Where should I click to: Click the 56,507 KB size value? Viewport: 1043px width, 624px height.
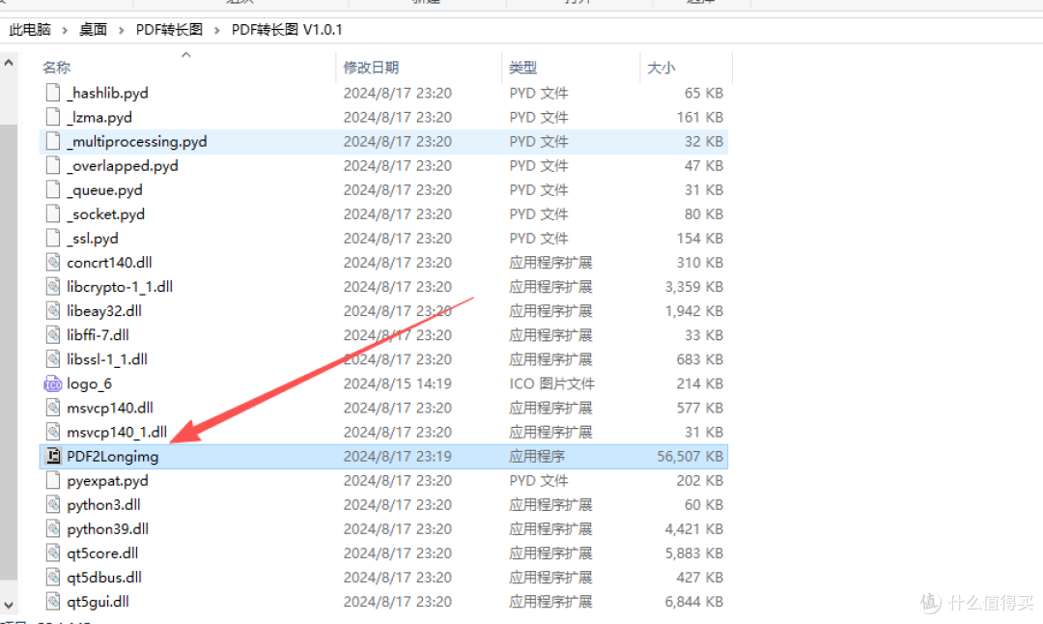pos(690,456)
